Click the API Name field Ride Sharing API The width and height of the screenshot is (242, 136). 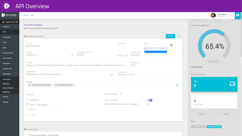click(70, 46)
